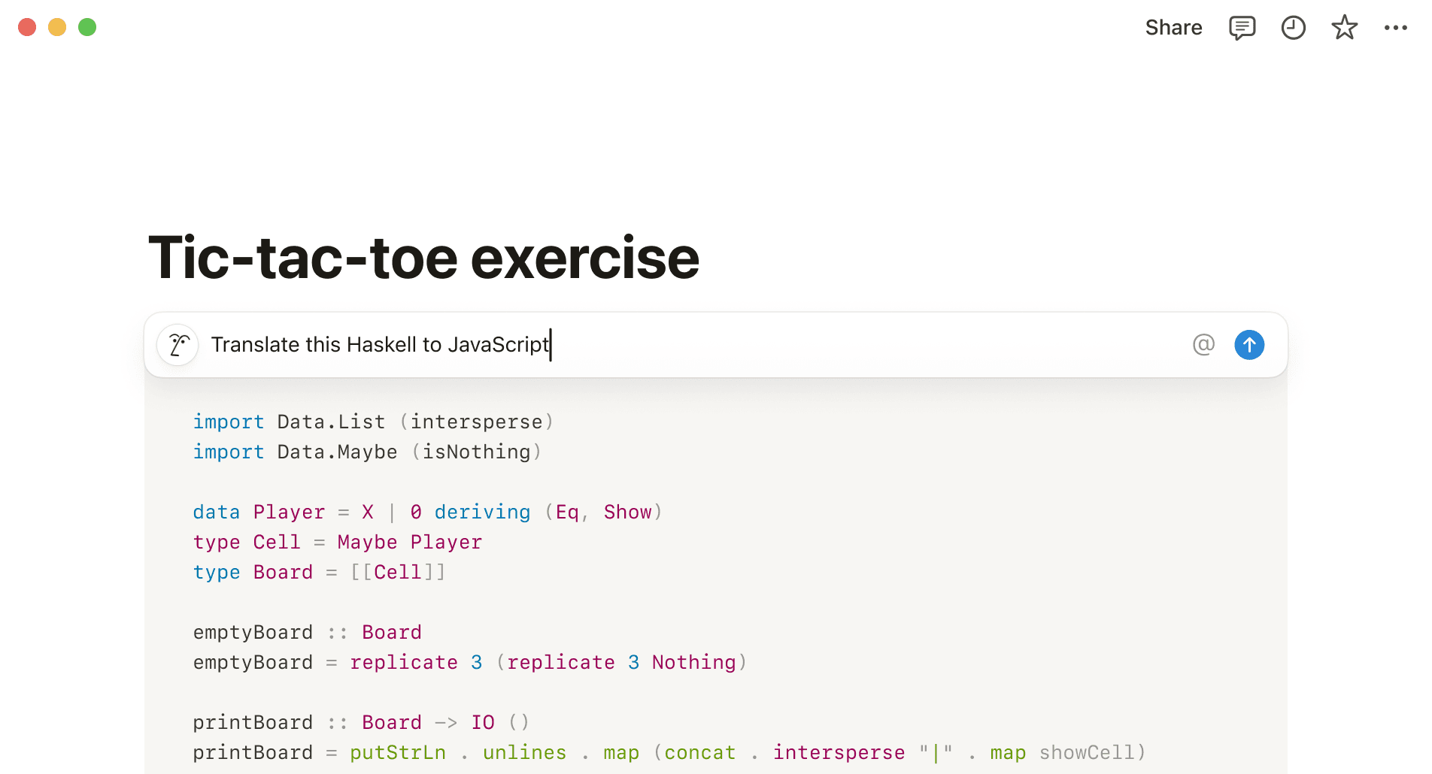This screenshot has height=774, width=1432.
Task: Click the Tic-tac-toe exercise page title
Action: [x=423, y=258]
